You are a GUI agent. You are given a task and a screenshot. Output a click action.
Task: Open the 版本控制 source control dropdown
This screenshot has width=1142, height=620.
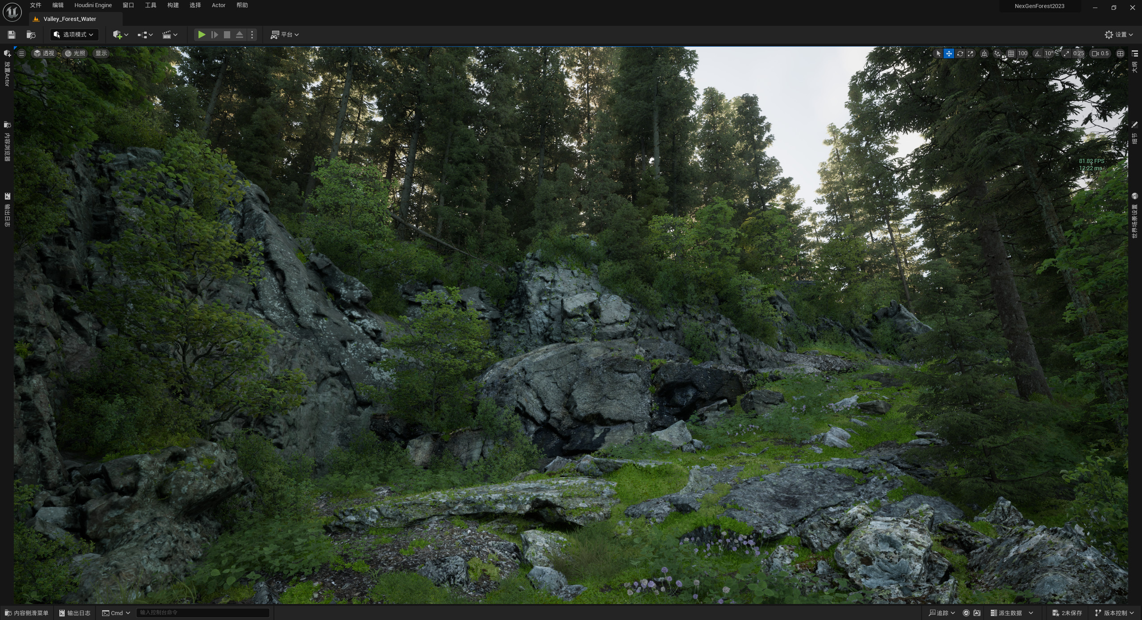(x=1115, y=613)
